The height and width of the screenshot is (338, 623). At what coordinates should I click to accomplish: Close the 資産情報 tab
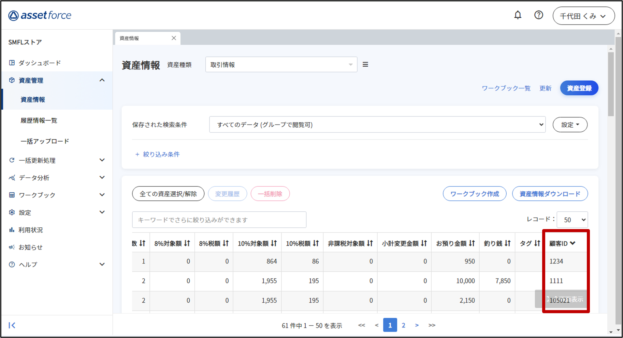pyautogui.click(x=174, y=38)
